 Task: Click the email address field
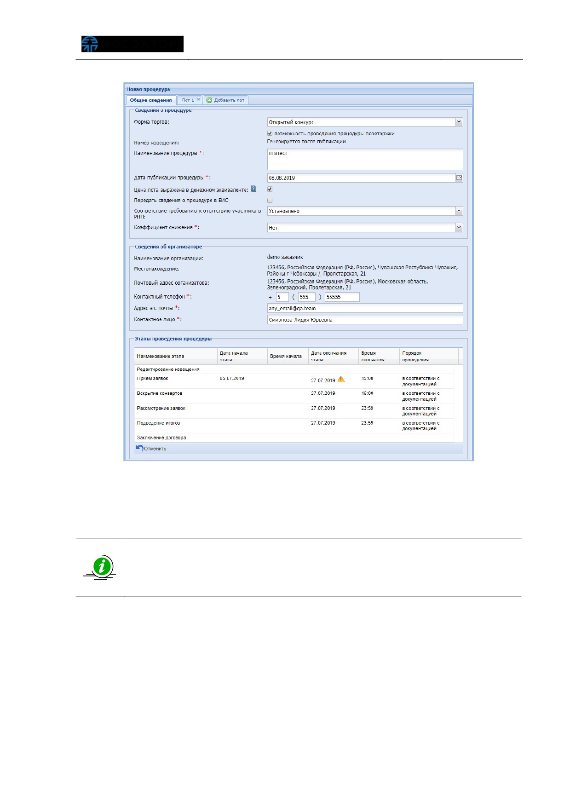tap(365, 308)
